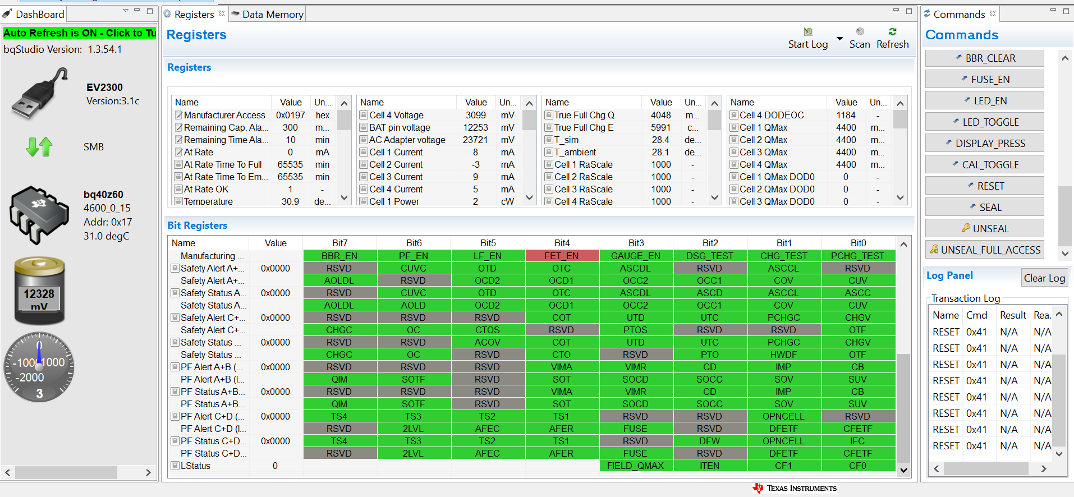
Task: Click the Texas Instruments logo
Action: click(x=795, y=488)
